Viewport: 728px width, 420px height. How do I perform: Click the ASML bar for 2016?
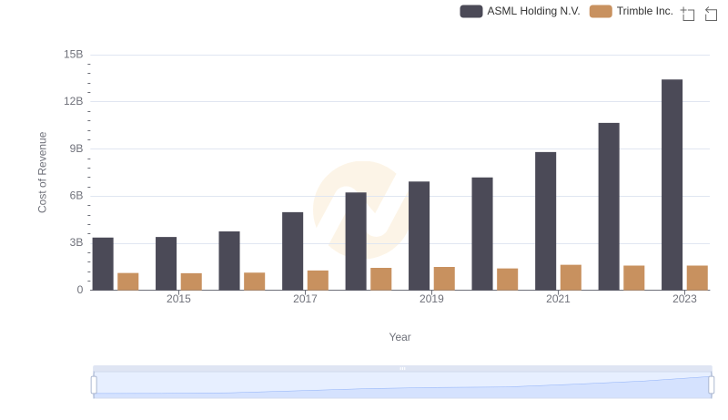(229, 261)
